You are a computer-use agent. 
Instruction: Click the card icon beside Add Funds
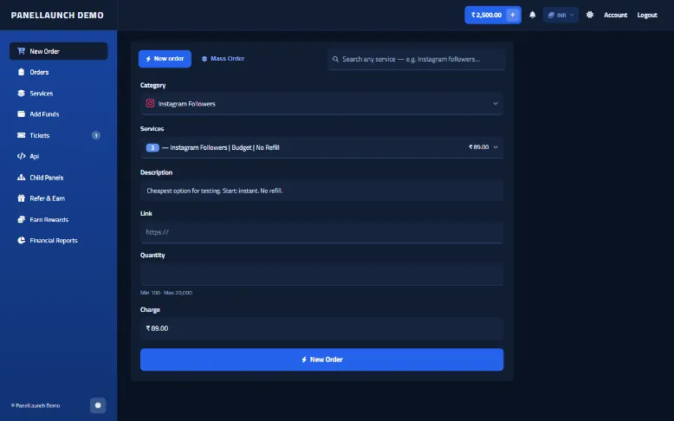[x=21, y=114]
